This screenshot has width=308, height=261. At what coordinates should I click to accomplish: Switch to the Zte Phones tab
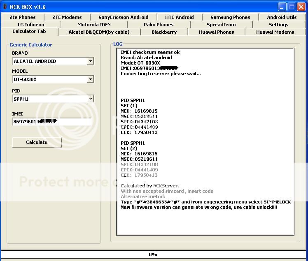point(23,17)
